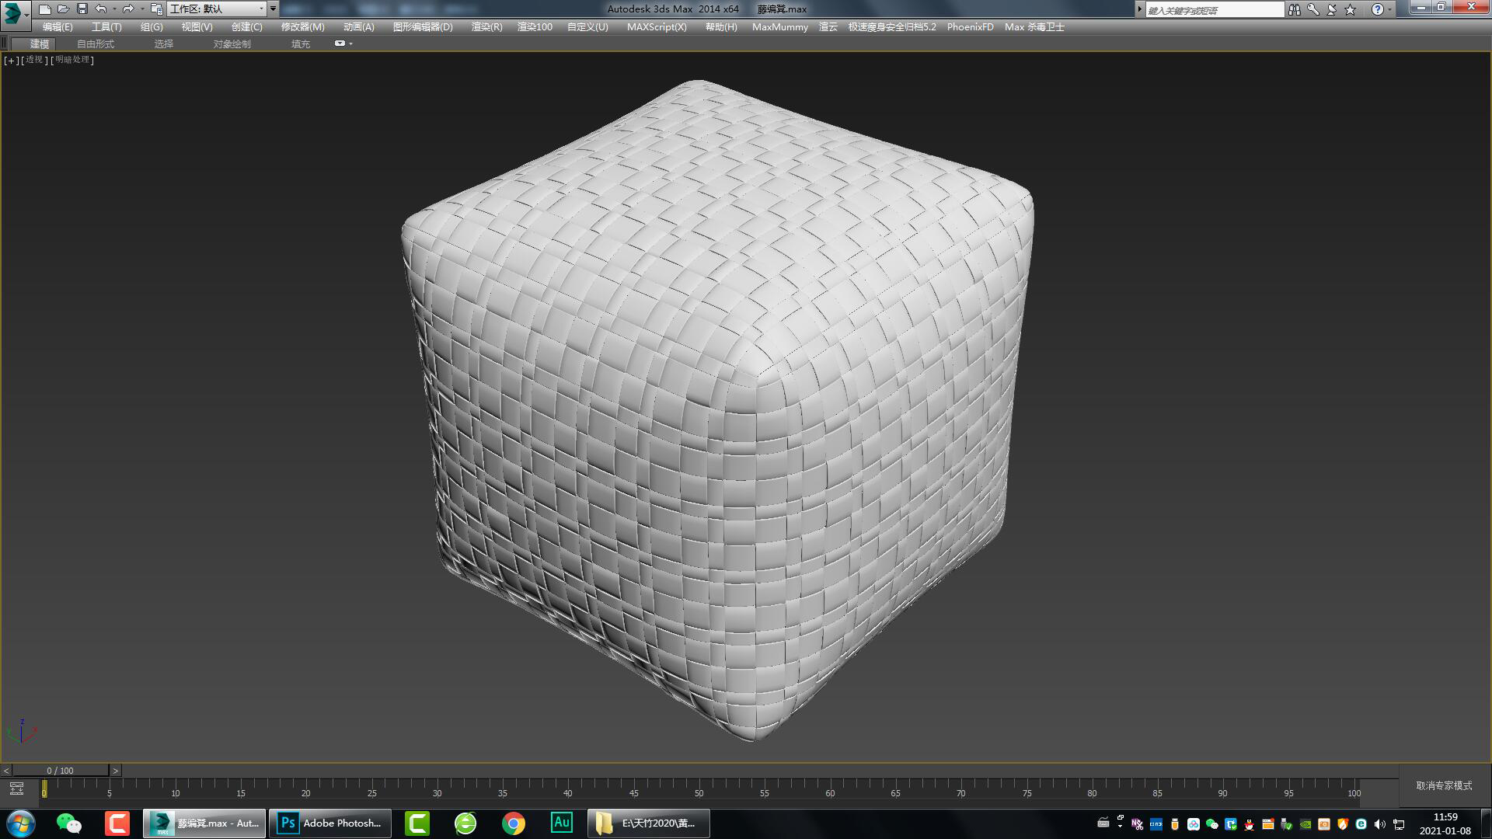Click 取消专家模式 to exit expert mode

[1444, 785]
